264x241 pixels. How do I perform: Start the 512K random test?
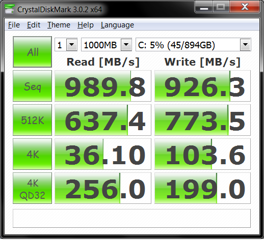32,120
